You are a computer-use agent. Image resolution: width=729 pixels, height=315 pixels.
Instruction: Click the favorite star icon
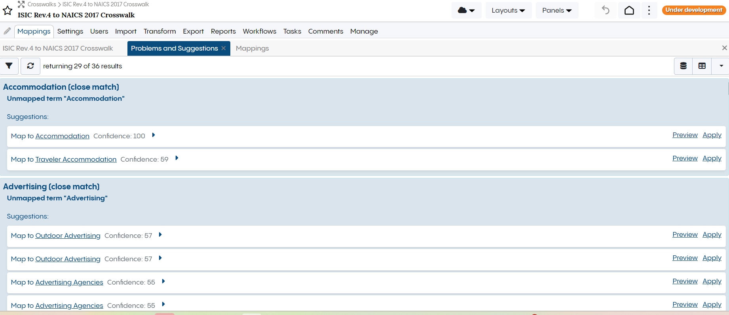(x=8, y=11)
